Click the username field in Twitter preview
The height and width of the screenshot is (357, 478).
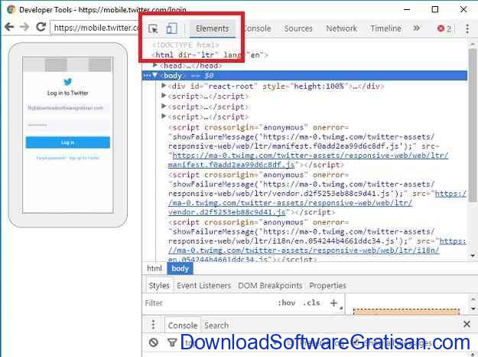pyautogui.click(x=67, y=108)
